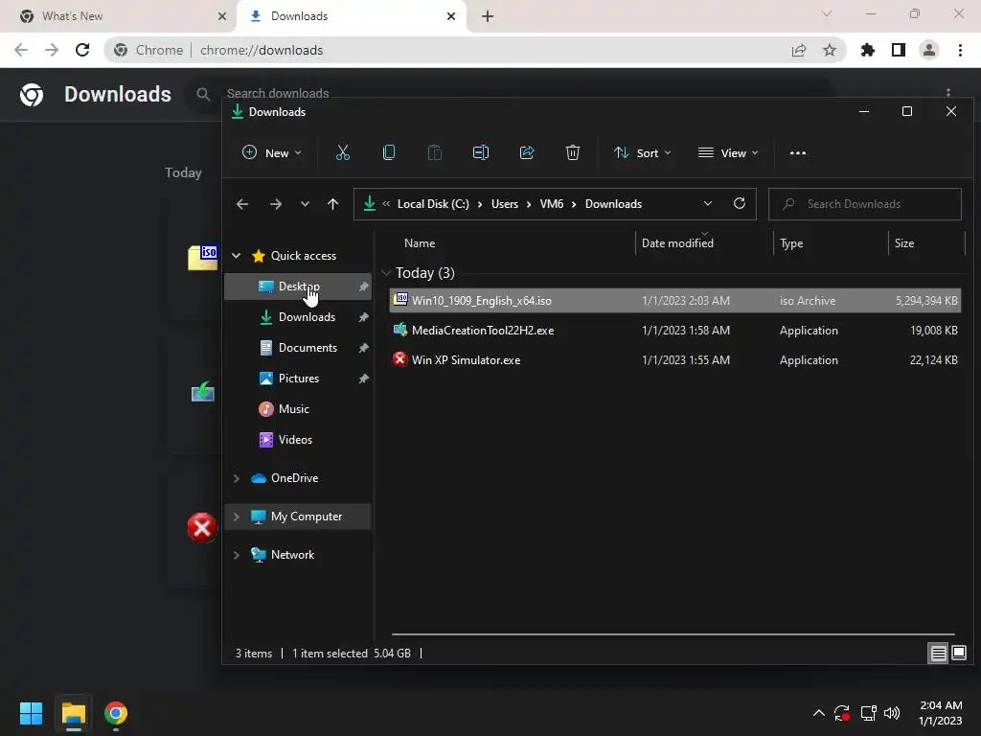The image size is (981, 736).
Task: Expand the My Computer tree node
Action: tap(237, 517)
